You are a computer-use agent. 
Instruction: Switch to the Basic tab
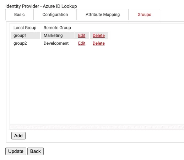(19, 15)
